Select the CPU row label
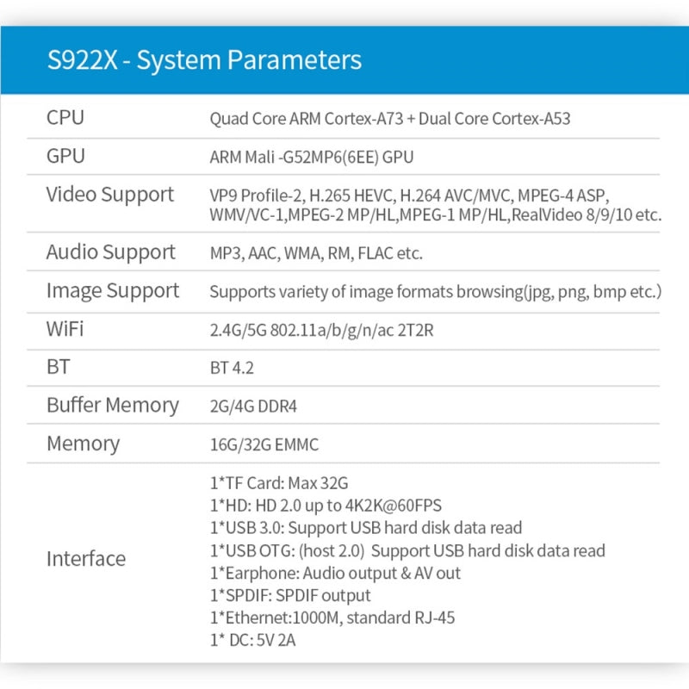This screenshot has height=689, width=689. coord(65,118)
